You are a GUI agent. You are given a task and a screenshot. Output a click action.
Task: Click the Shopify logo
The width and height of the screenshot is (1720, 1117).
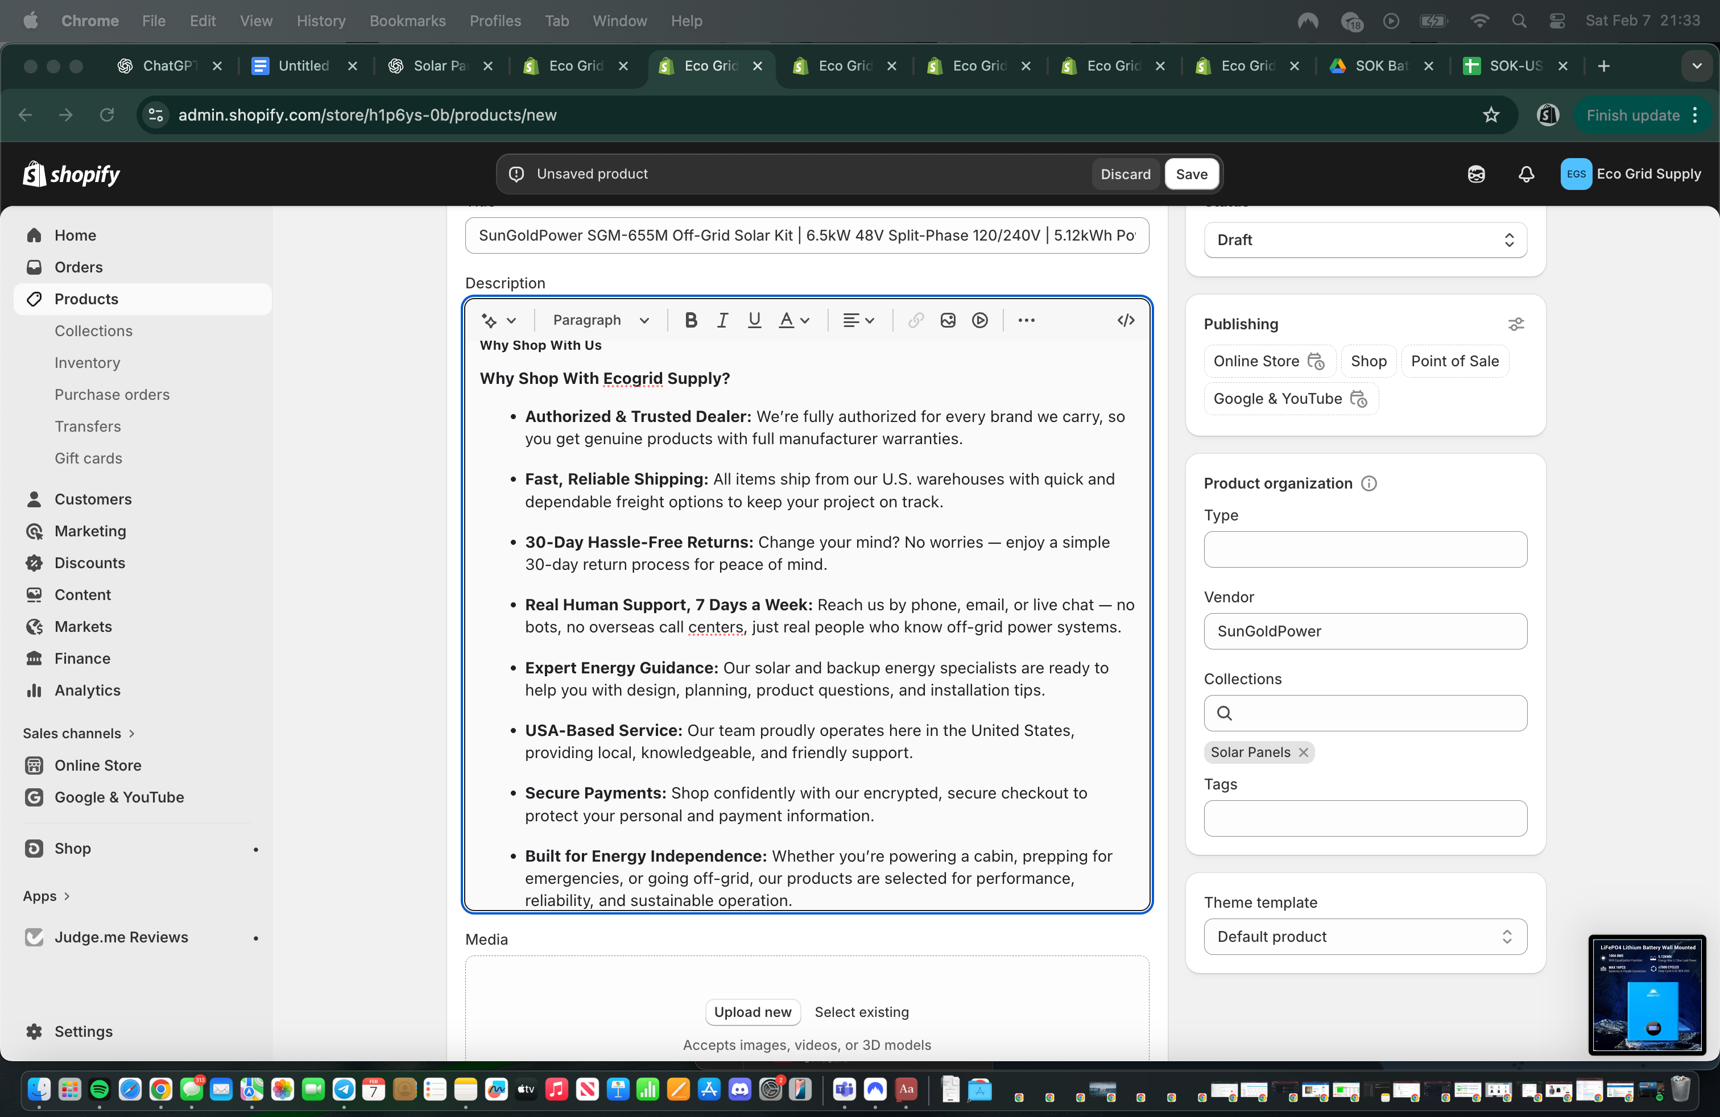(71, 174)
